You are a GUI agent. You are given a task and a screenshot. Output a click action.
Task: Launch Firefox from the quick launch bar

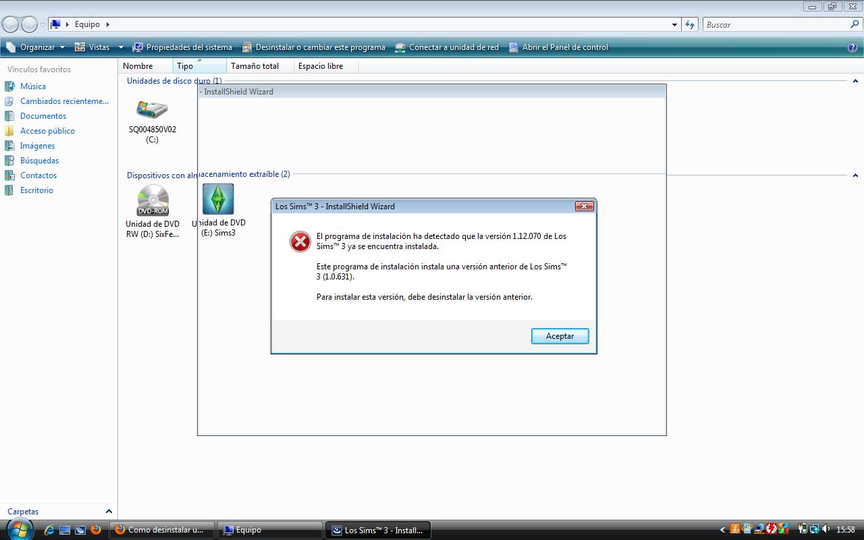coord(96,530)
